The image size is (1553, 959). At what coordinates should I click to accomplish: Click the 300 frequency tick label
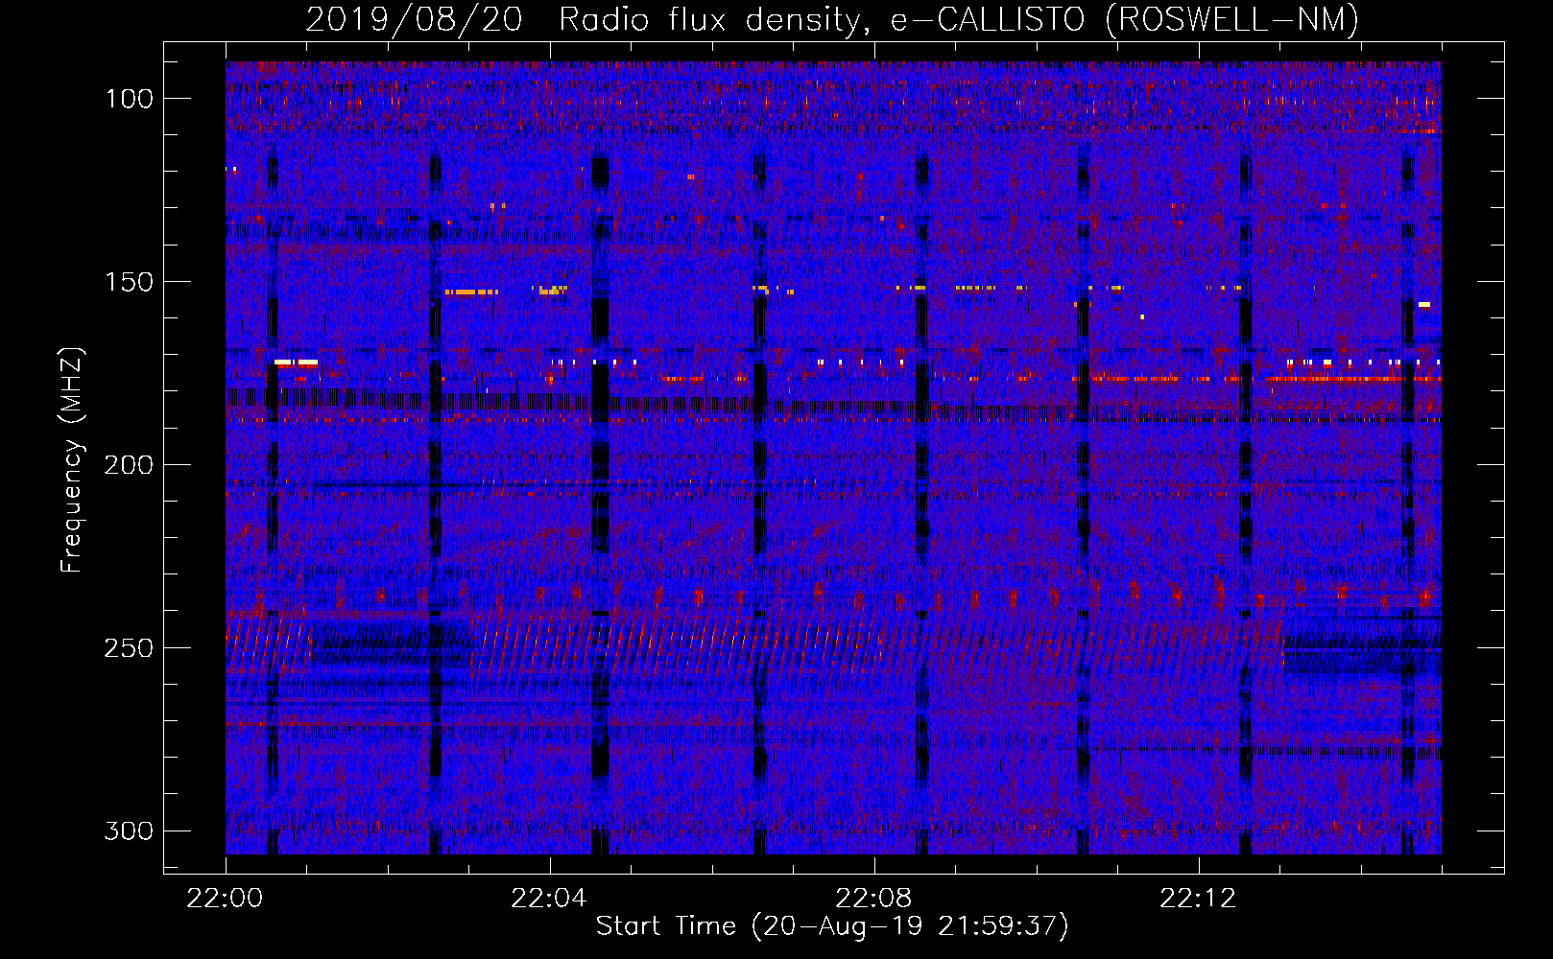pos(130,830)
